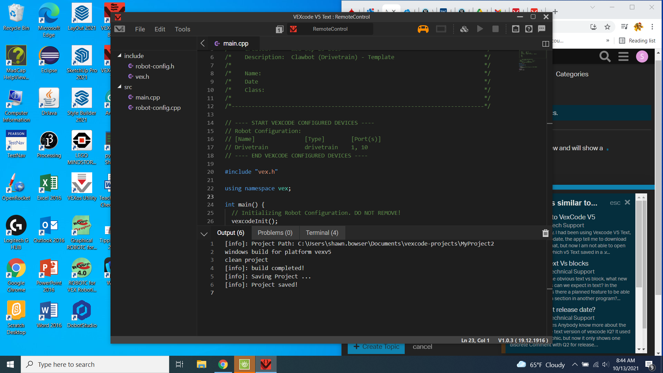Screen dimensions: 663x373
Task: Click the Ln 23, Col 1 status text
Action: point(475,341)
